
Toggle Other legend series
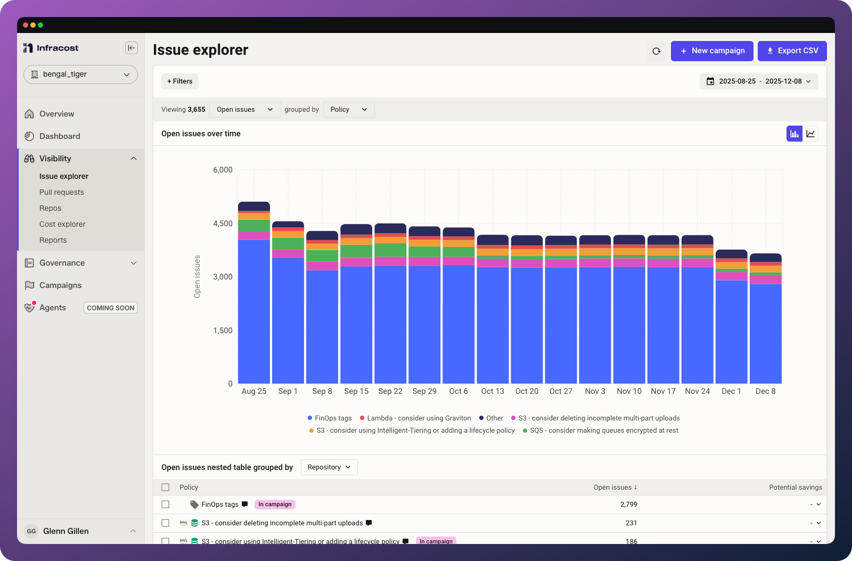coord(491,418)
